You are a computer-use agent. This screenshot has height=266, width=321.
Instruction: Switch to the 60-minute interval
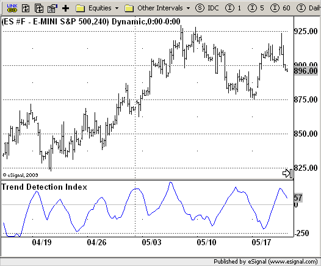click(280, 8)
